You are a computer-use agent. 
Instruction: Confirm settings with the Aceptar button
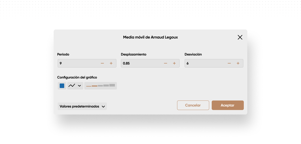point(228,105)
